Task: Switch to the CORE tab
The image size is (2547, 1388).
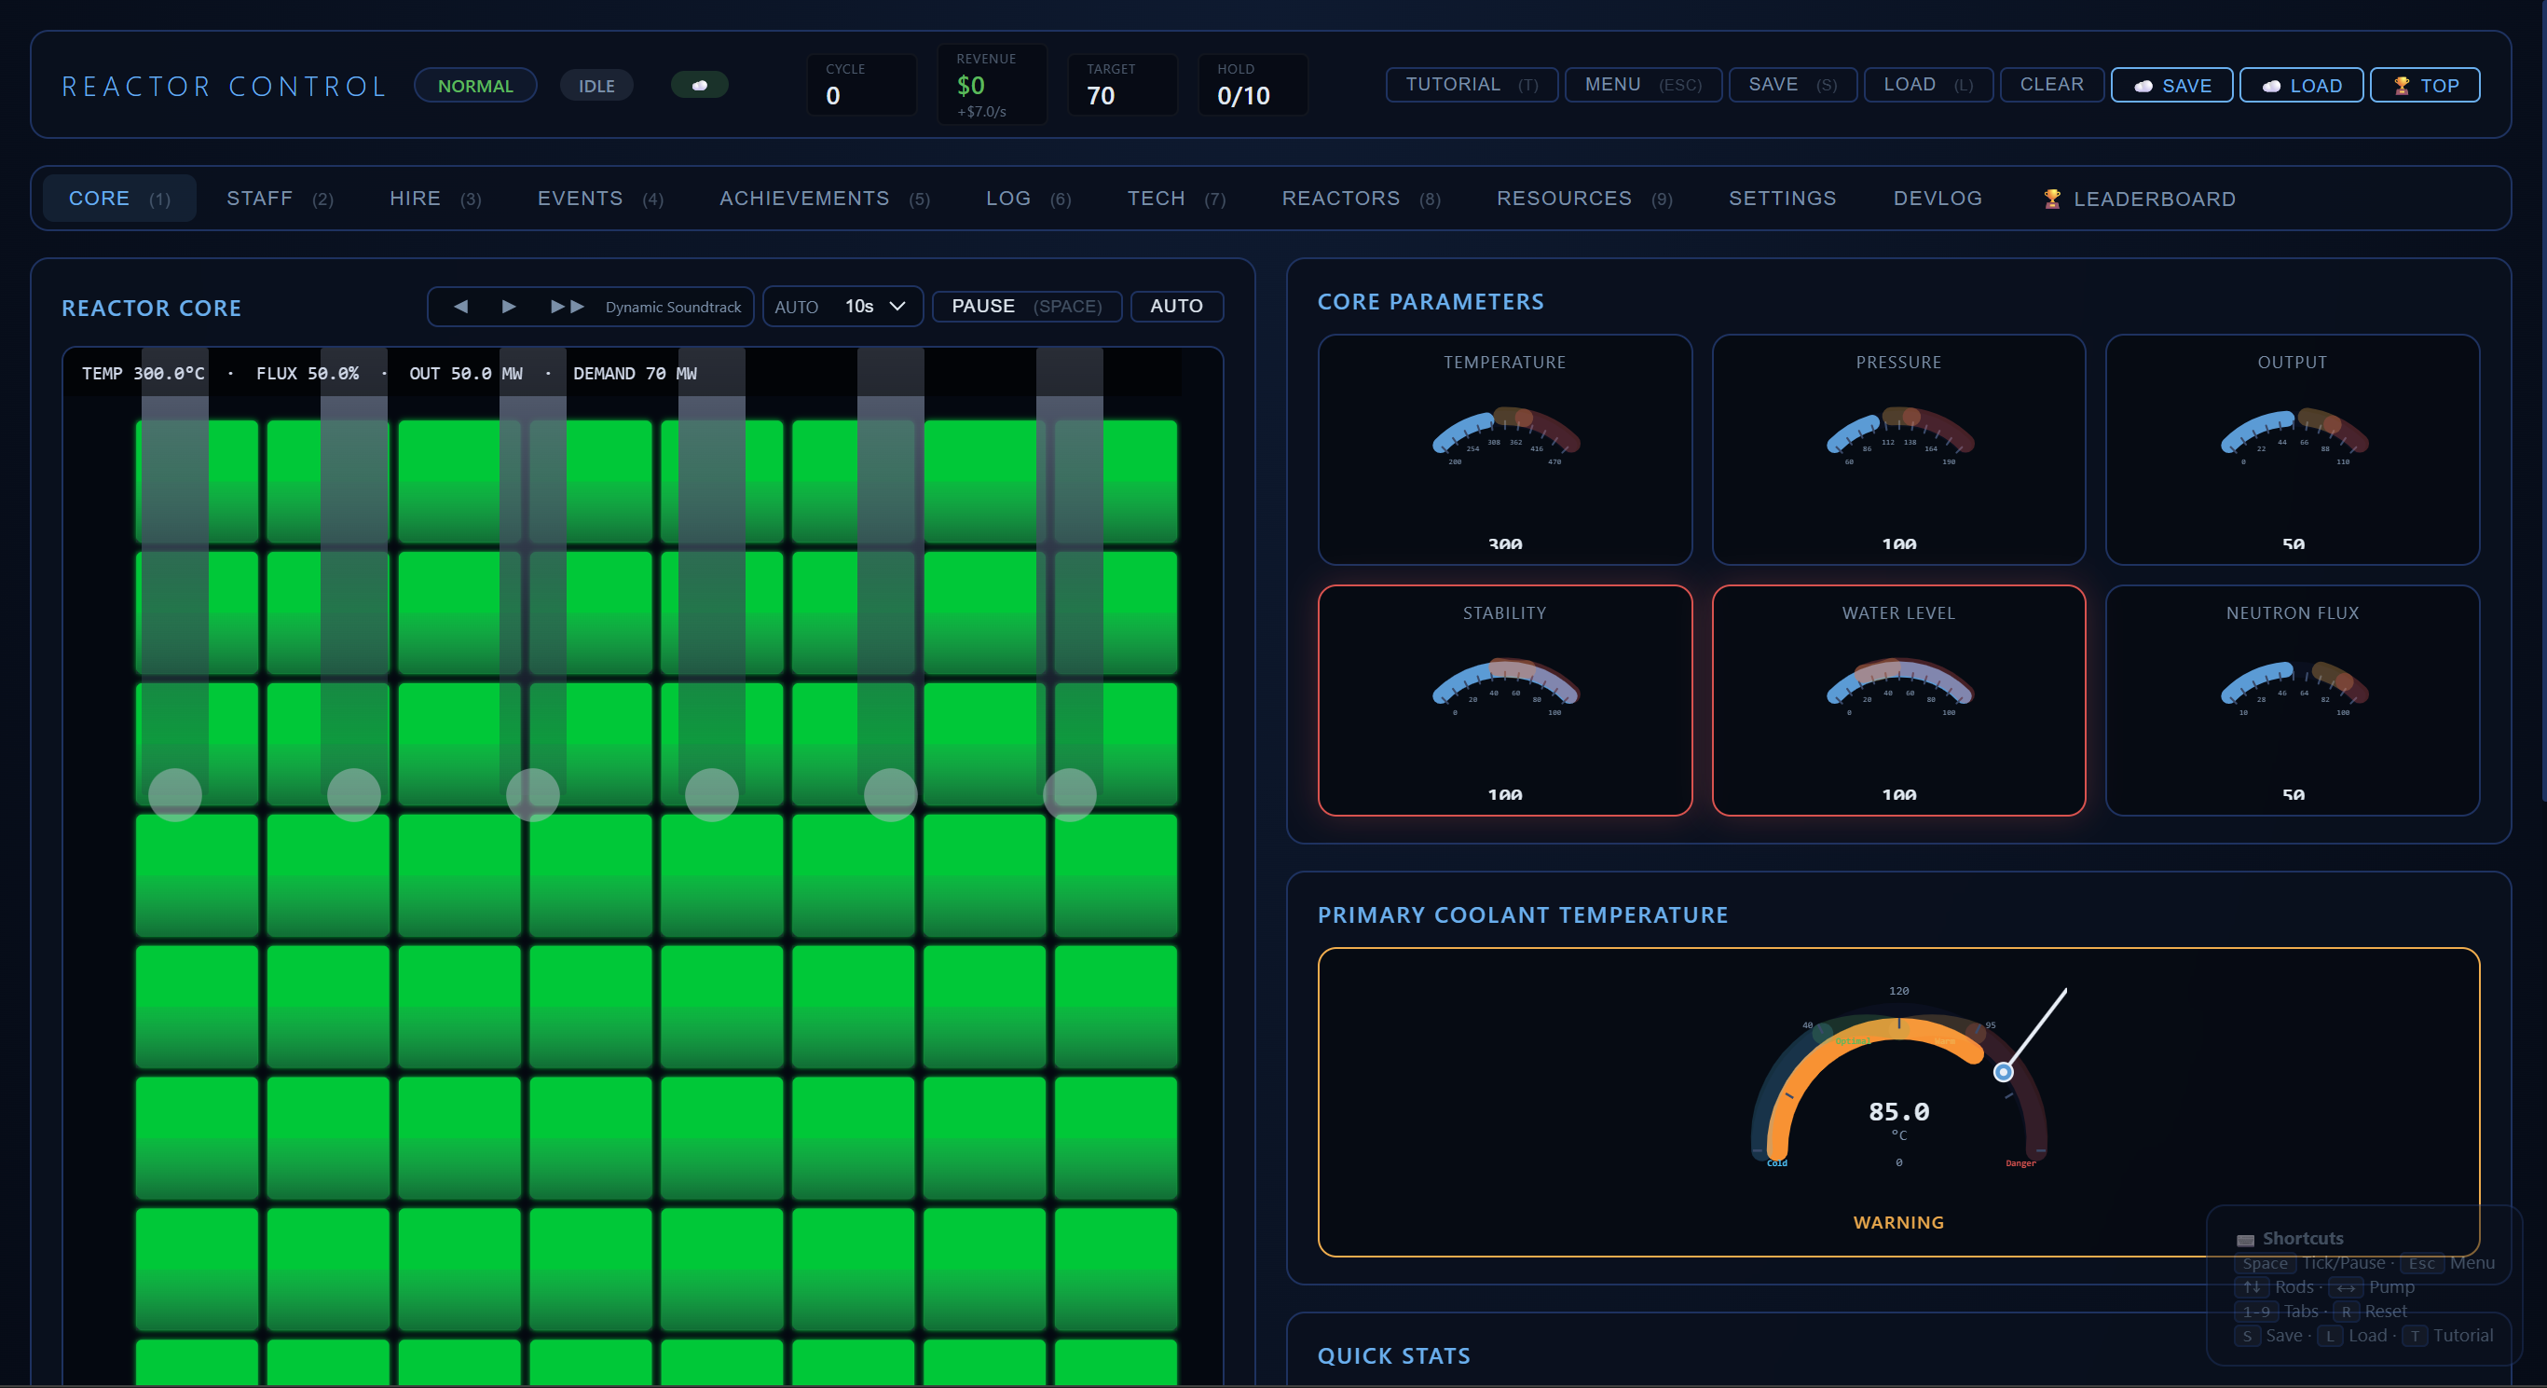Action: point(118,198)
